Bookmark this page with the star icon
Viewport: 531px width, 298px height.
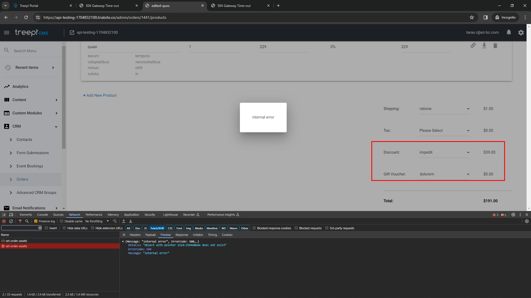point(472,17)
